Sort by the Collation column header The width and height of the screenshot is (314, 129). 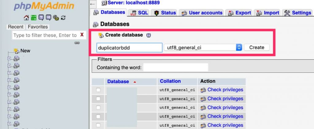click(x=170, y=81)
